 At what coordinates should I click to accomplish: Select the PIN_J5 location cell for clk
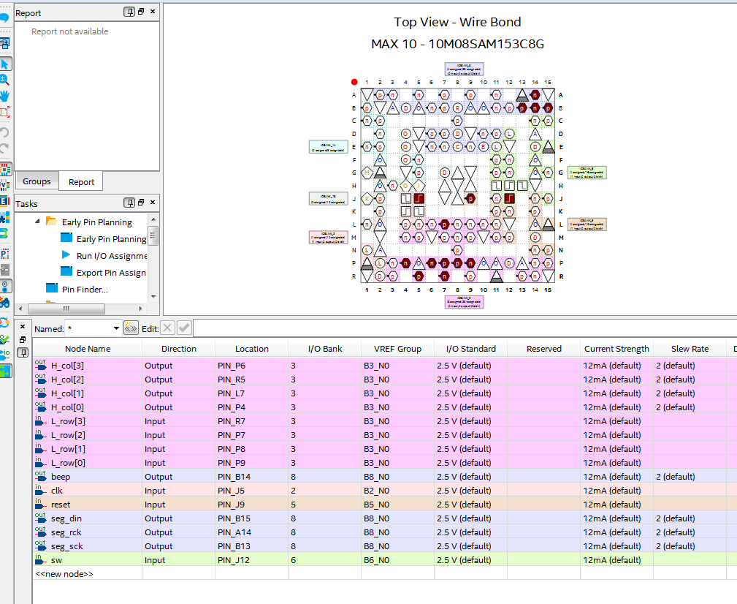pyautogui.click(x=251, y=491)
